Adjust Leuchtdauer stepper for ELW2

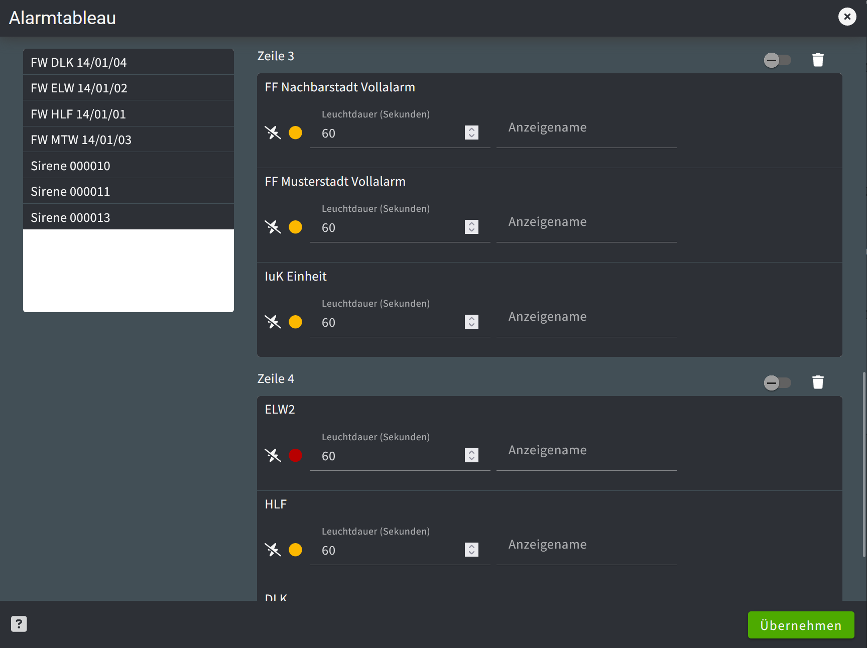471,455
